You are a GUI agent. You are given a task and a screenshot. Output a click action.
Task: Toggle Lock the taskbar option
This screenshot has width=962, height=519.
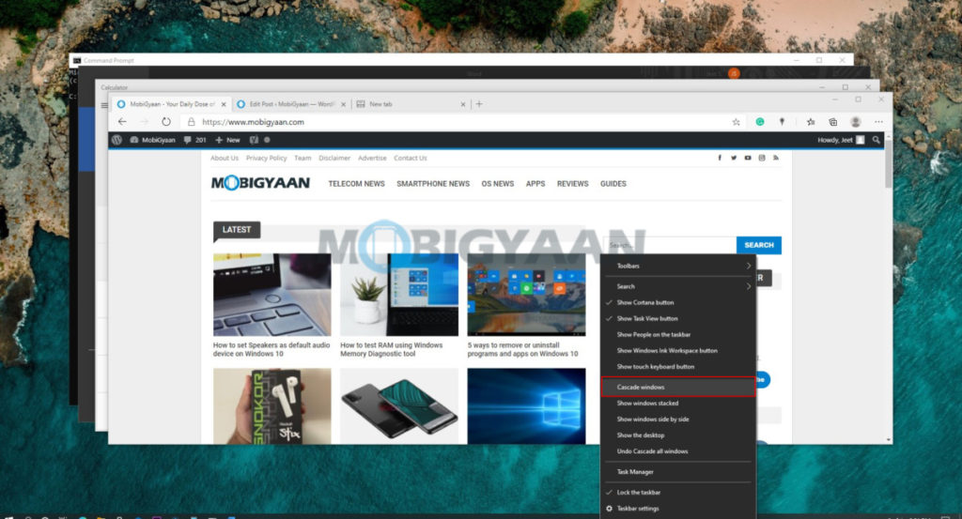(678, 492)
